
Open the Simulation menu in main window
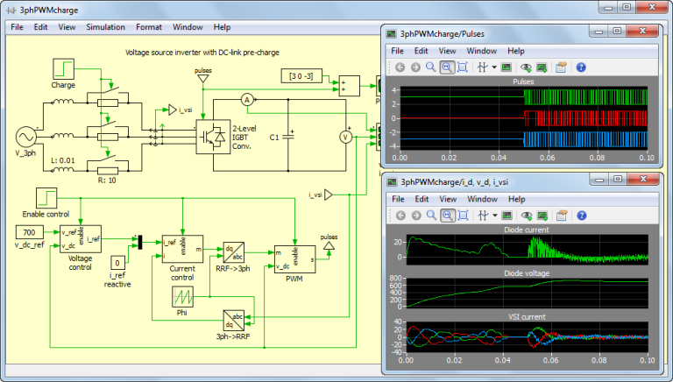(105, 27)
